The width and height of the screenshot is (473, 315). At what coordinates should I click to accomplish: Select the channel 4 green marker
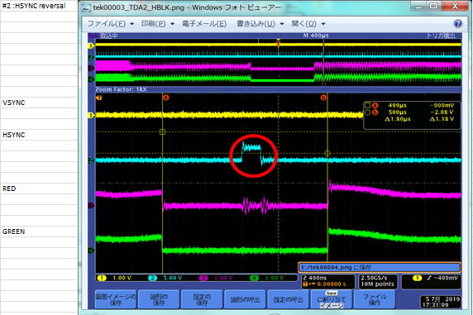pyautogui.click(x=90, y=251)
